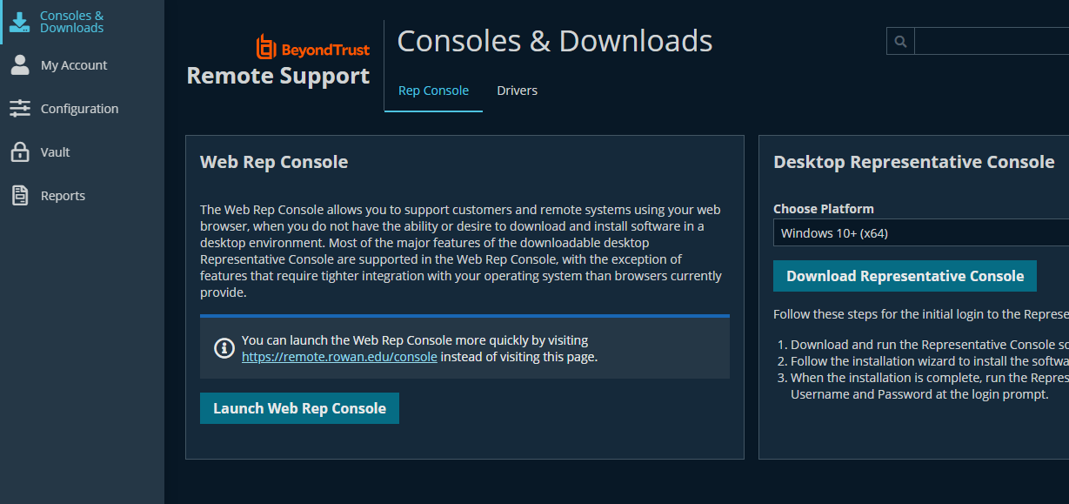
Task: Select Consoles & Downloads sidebar label
Action: [x=71, y=22]
